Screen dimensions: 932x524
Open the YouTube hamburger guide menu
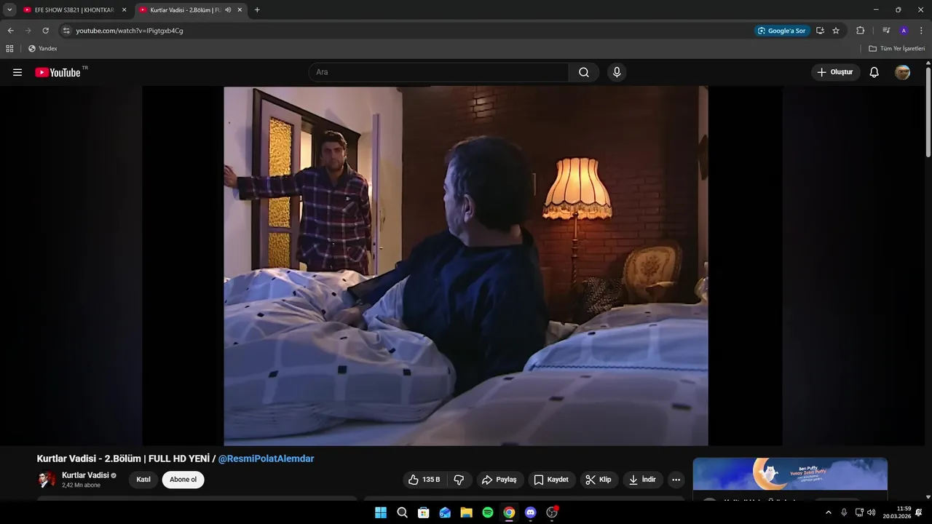[17, 72]
